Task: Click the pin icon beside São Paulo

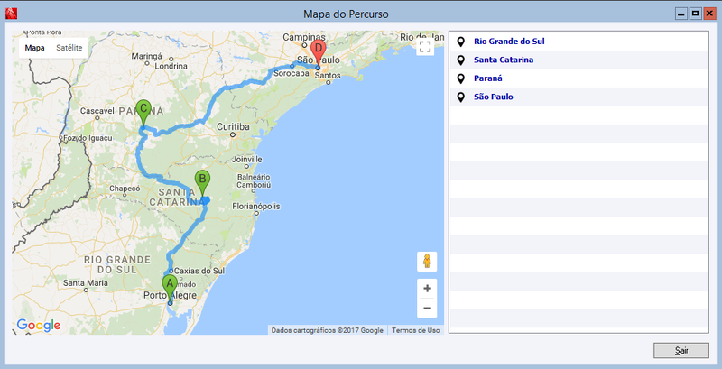Action: coord(460,97)
